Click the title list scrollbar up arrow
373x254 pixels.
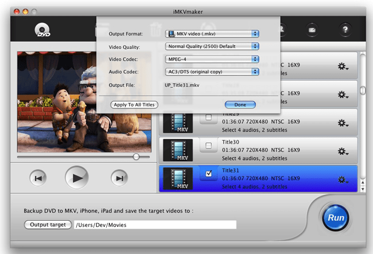click(363, 182)
